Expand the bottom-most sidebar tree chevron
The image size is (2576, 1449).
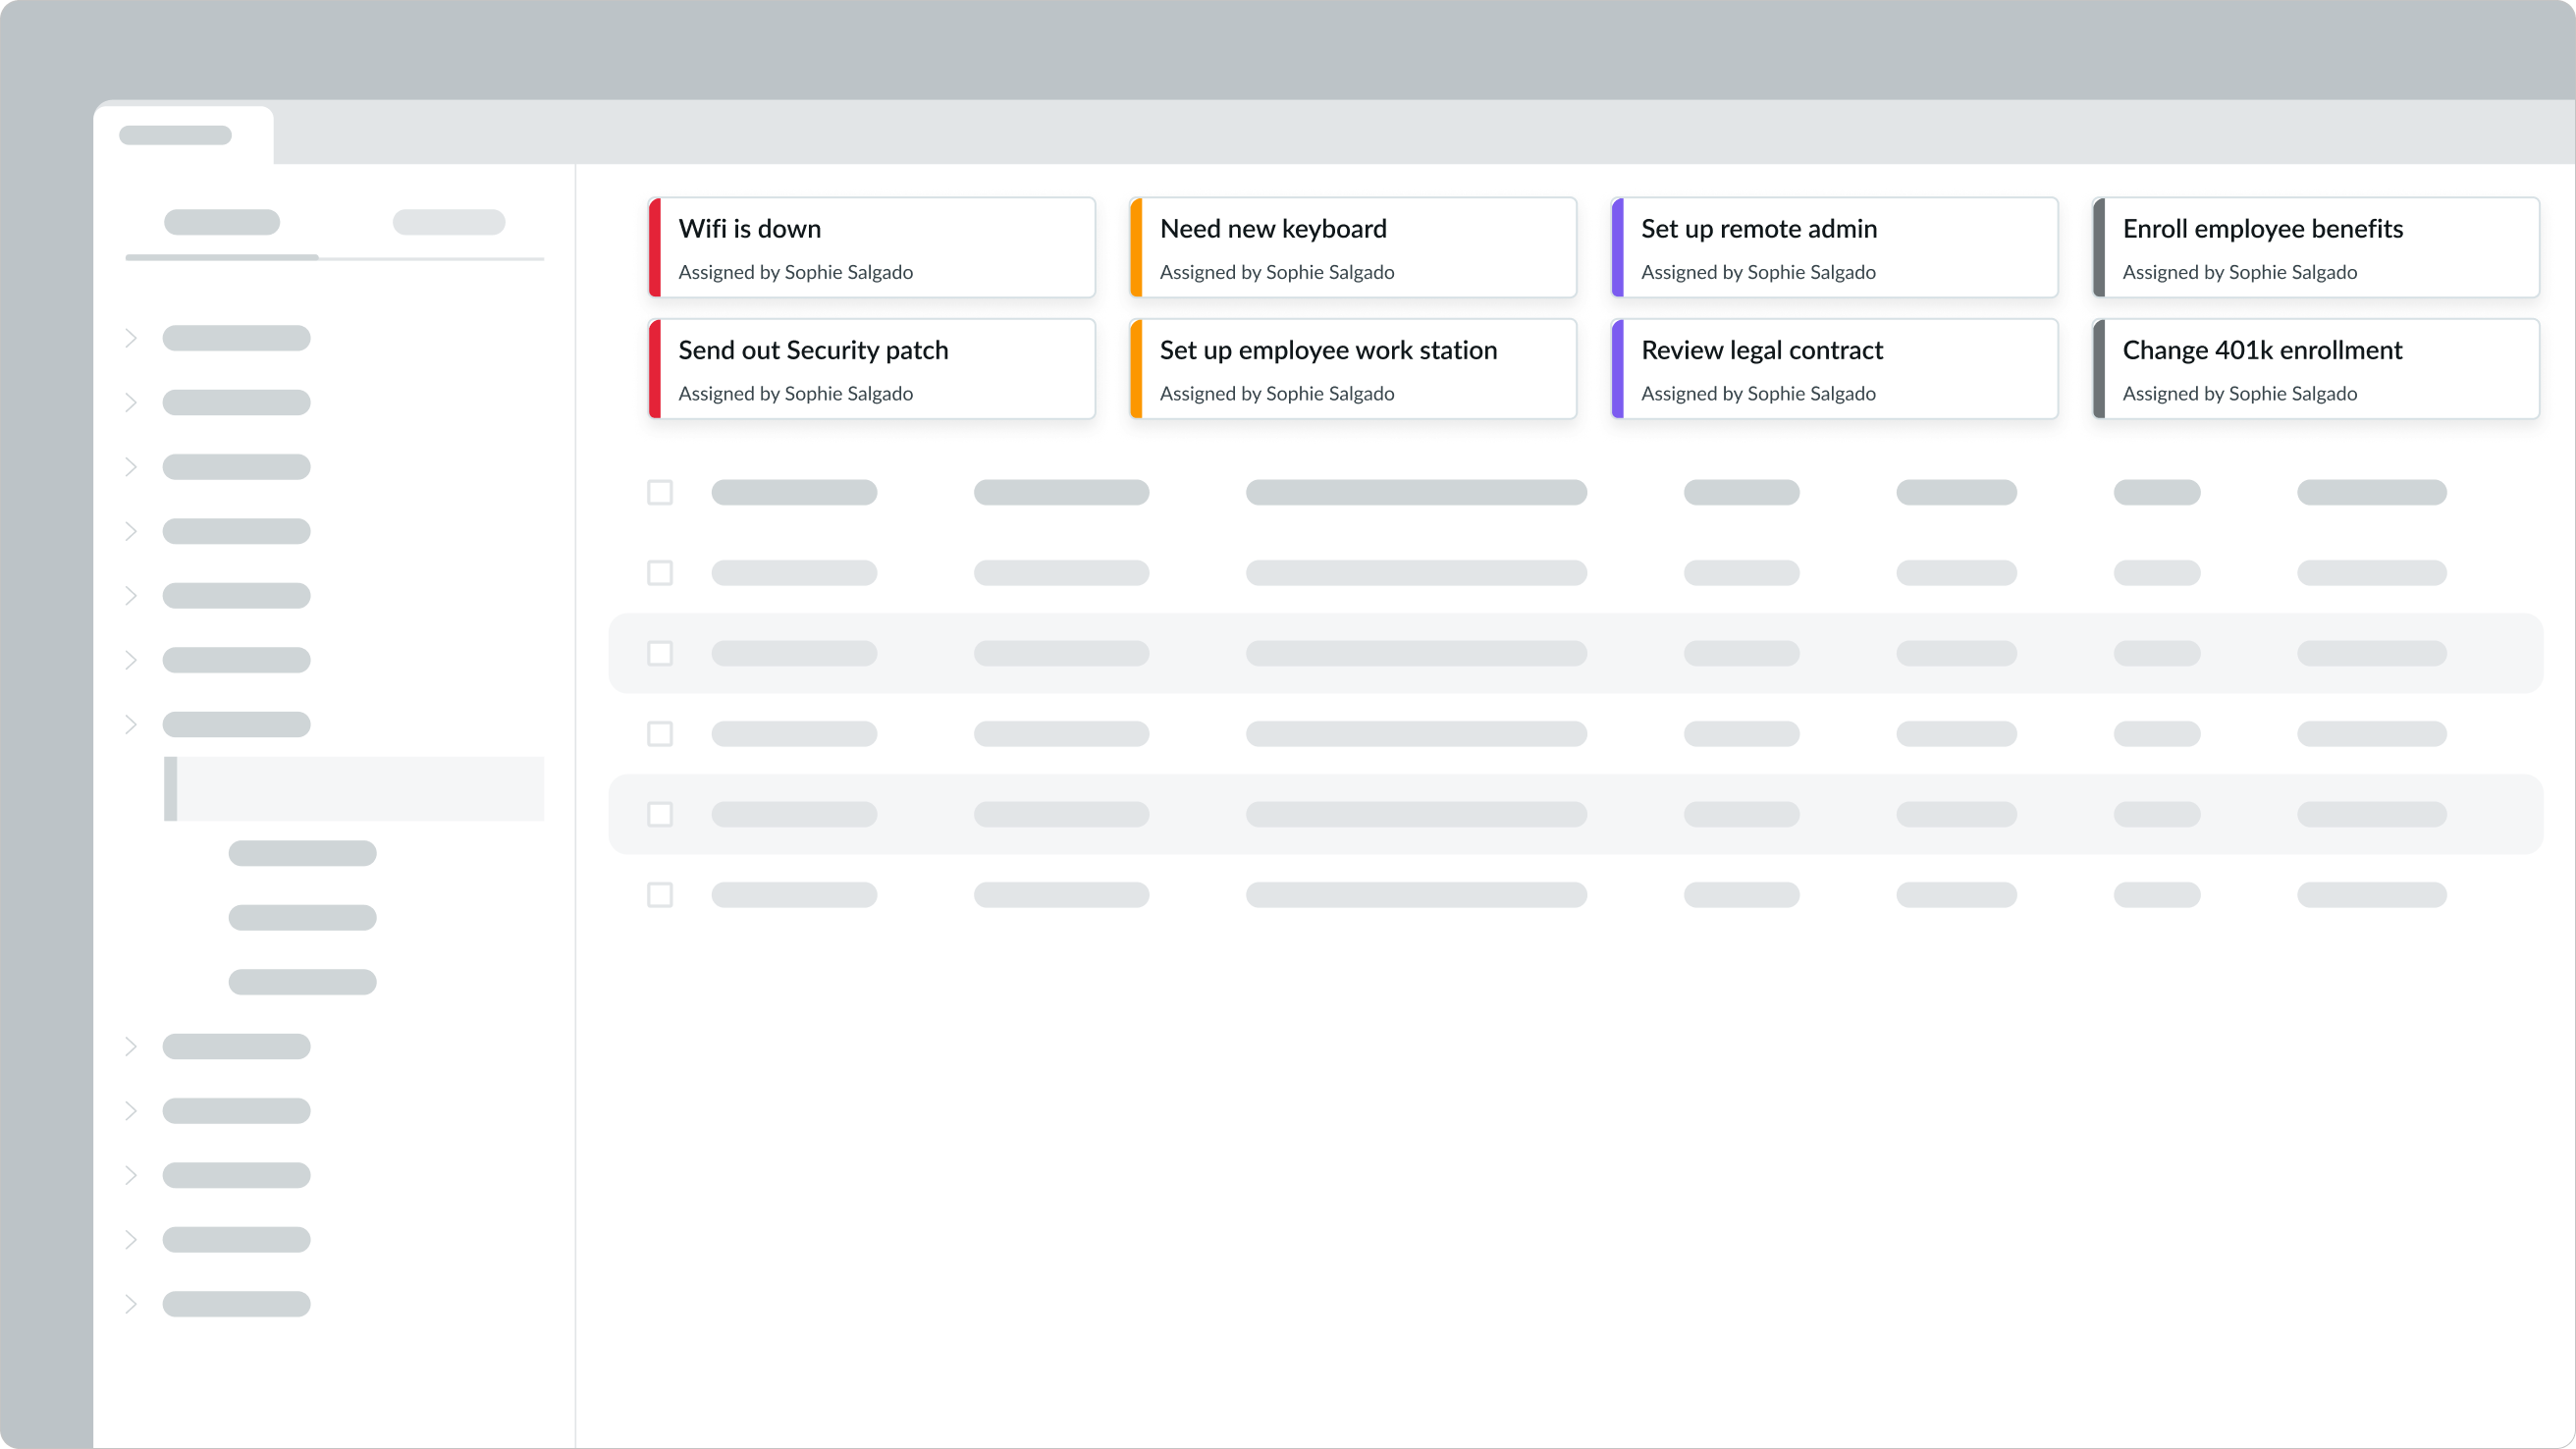(x=131, y=1304)
